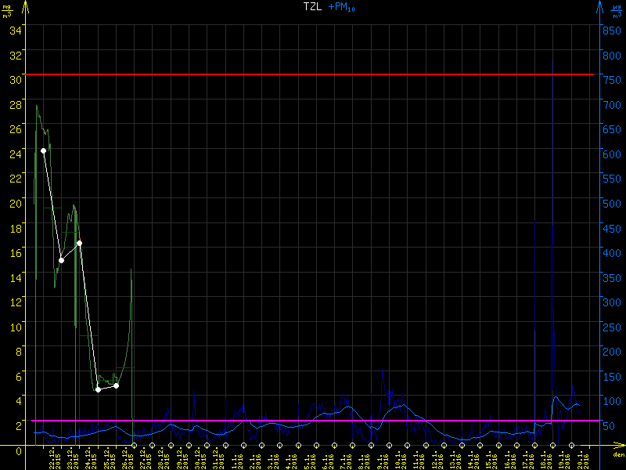The width and height of the screenshot is (626, 470).
Task: Click the red threshold line at 30
Action: 313,74
